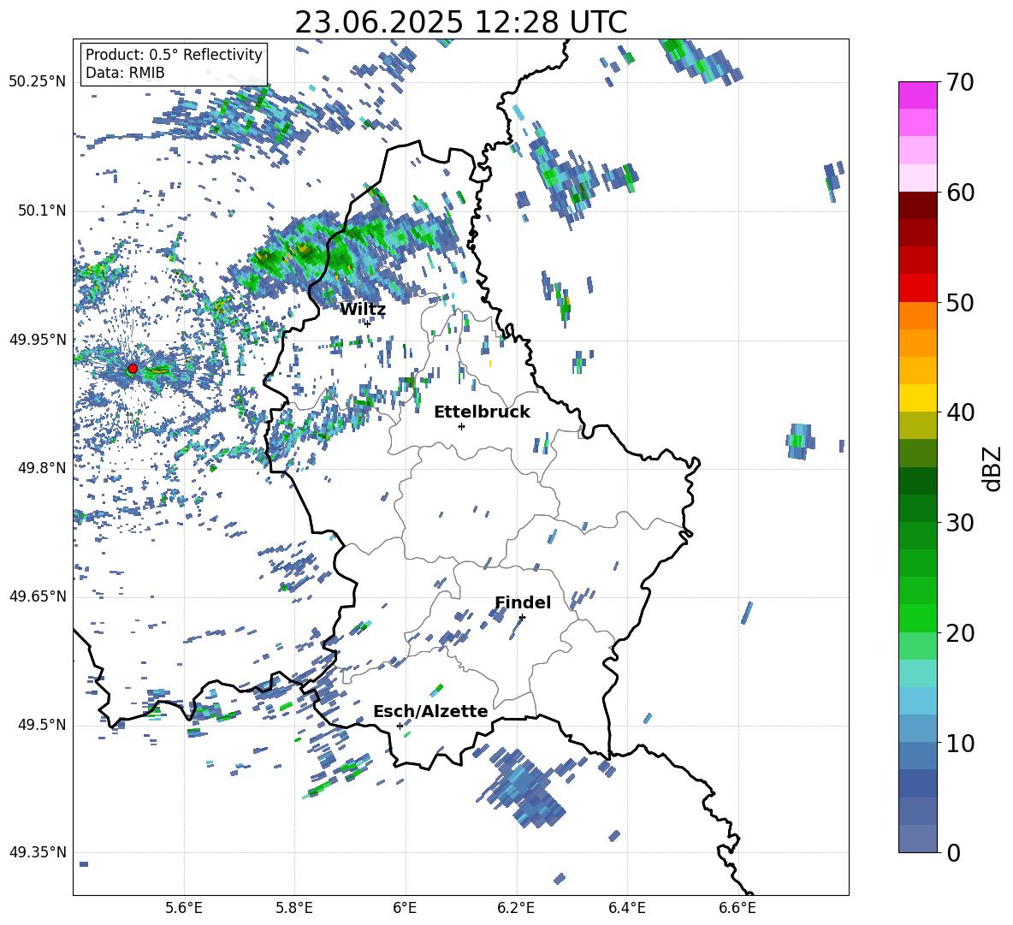Click the 6.4°E longitude label
The image size is (1013, 925).
[626, 908]
